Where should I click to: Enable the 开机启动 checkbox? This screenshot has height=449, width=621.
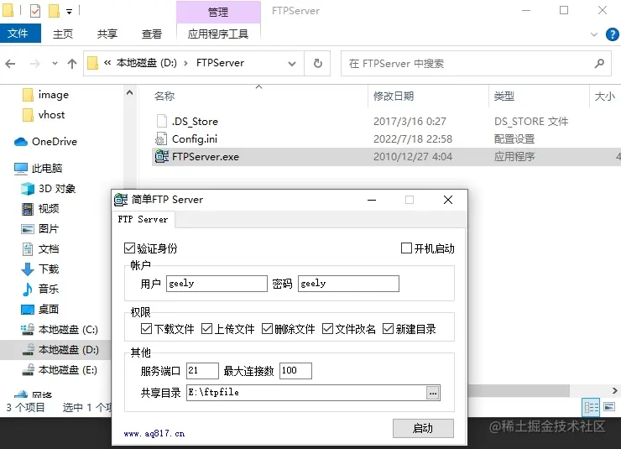pos(406,248)
